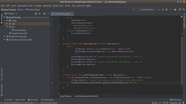Screen dimensions: 186x104
Task: Click the 4 spaces indent setting
Action: 174,103
